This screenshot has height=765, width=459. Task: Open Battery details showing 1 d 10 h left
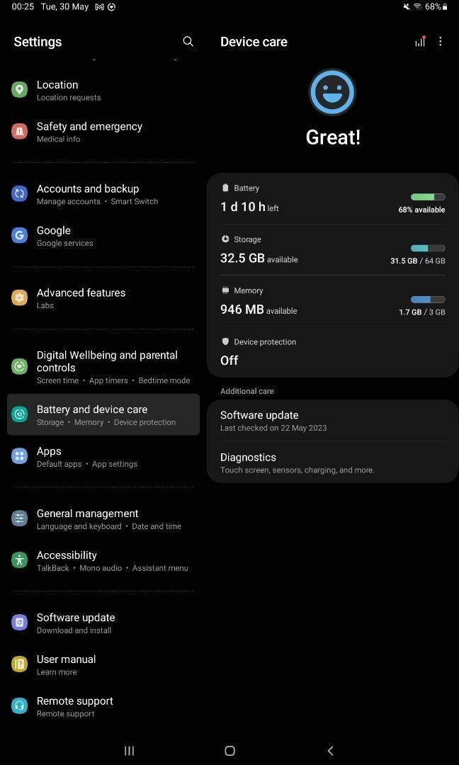pos(333,198)
